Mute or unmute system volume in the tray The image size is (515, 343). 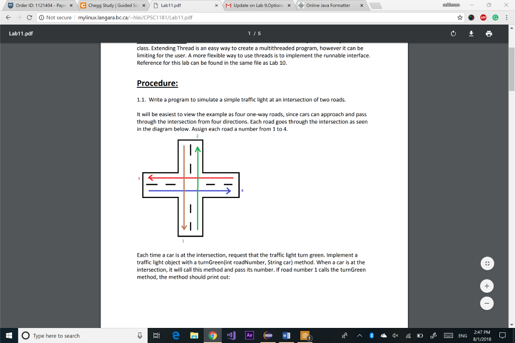[x=394, y=335]
